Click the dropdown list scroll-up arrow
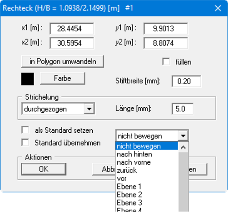The height and width of the screenshot is (212, 228). pyautogui.click(x=183, y=147)
